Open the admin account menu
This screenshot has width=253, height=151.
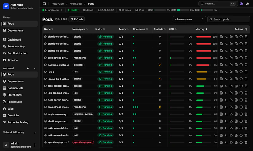[20, 145]
